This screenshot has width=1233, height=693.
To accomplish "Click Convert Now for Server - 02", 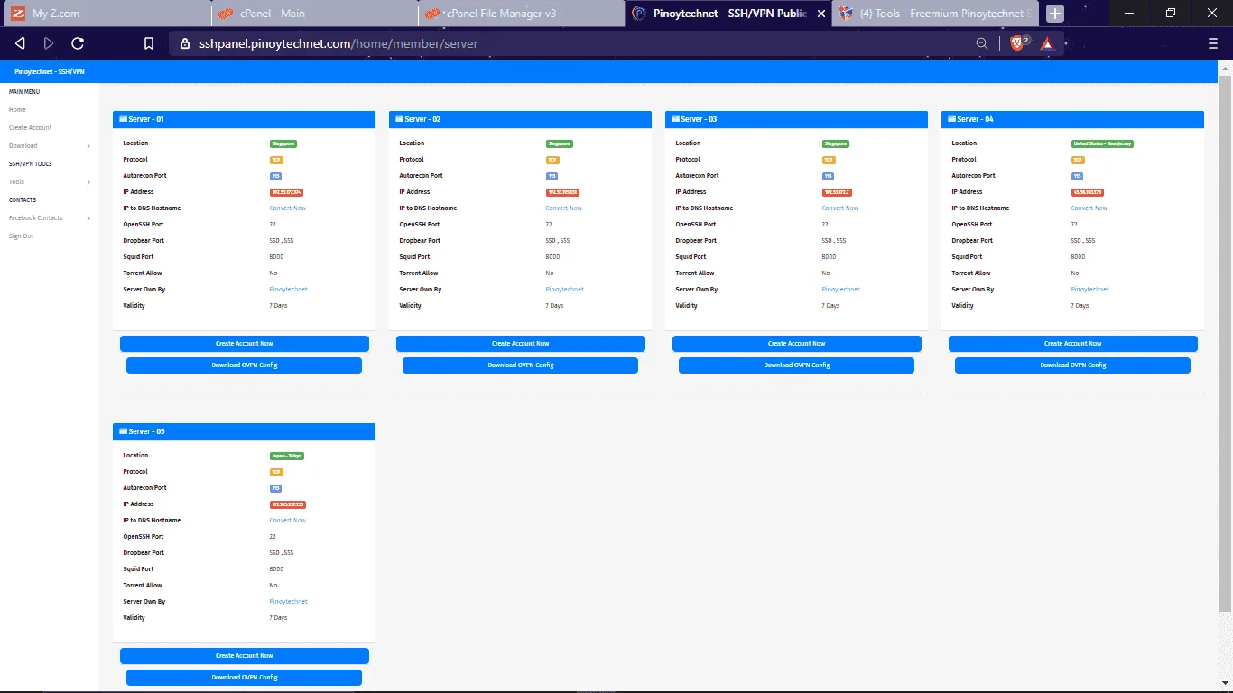I will tap(563, 208).
